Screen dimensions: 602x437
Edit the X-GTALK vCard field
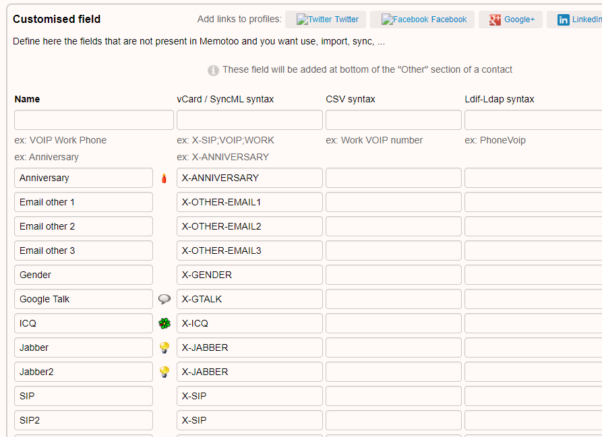pos(249,299)
